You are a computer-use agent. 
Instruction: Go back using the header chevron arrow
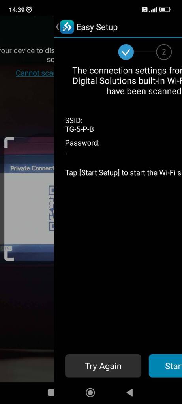point(58,27)
